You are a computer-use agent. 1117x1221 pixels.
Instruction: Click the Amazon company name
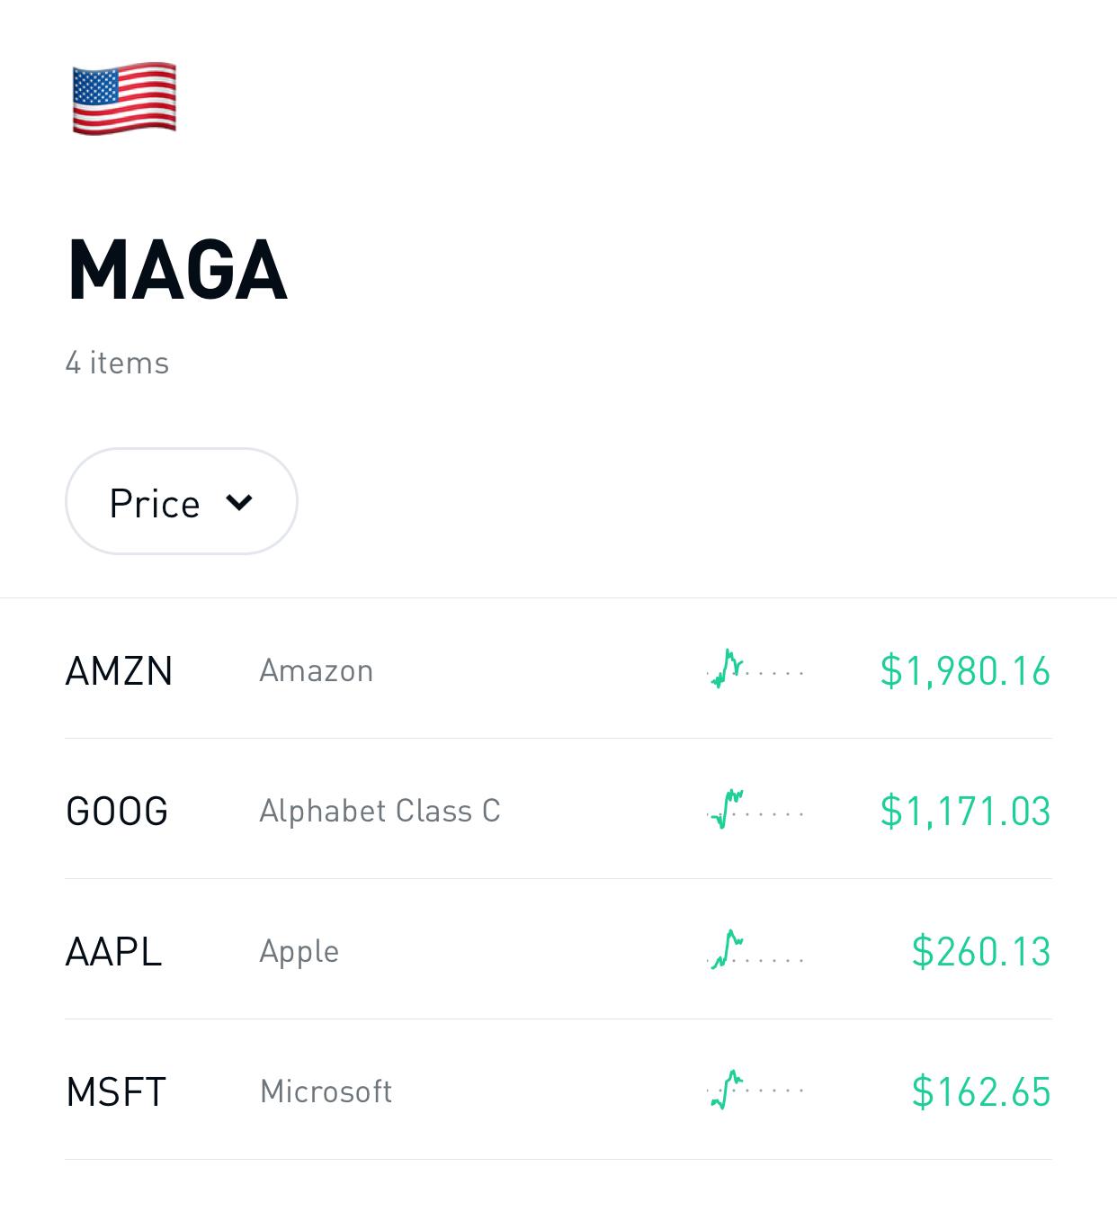point(316,671)
